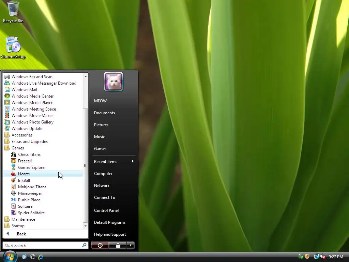Click the Internet Explorer quick launch icon

click(x=41, y=257)
